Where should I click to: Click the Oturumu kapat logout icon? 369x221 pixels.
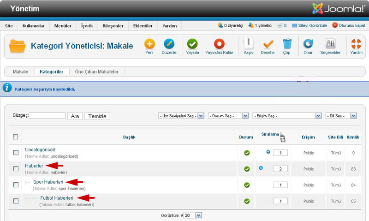(335, 25)
